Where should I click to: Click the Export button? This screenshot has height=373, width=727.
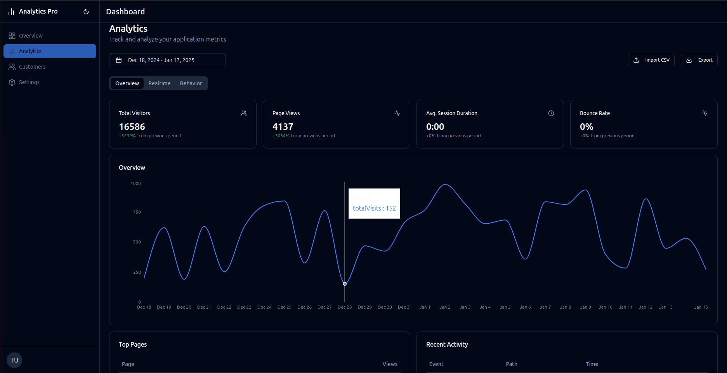[699, 60]
